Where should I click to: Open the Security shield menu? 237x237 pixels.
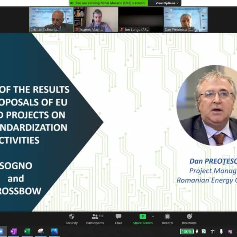[x=71, y=219]
